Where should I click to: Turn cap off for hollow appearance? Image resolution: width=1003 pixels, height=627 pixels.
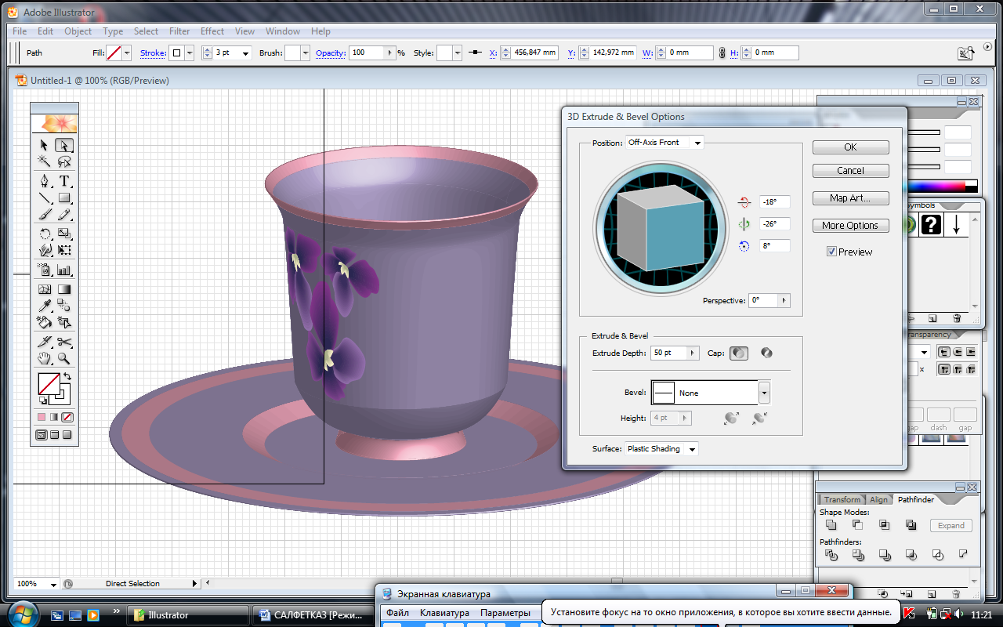pos(766,353)
